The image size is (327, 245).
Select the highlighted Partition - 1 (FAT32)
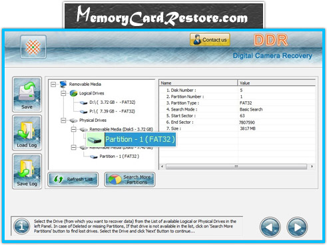[x=140, y=139]
